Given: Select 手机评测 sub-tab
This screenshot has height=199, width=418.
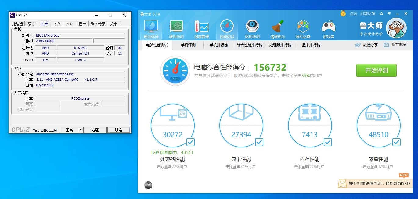Looking at the screenshot, I should pos(188,45).
